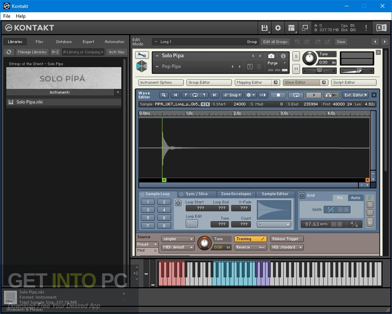
Task: Open the HQI: standard dropdown
Action: 287,247
